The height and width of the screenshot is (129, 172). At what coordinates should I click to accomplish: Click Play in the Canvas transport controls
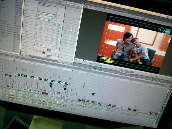pyautogui.click(x=126, y=72)
